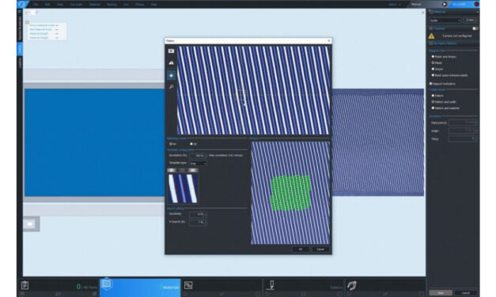Select the Pattern and material radio button
This screenshot has height=297, width=496.
point(433,108)
